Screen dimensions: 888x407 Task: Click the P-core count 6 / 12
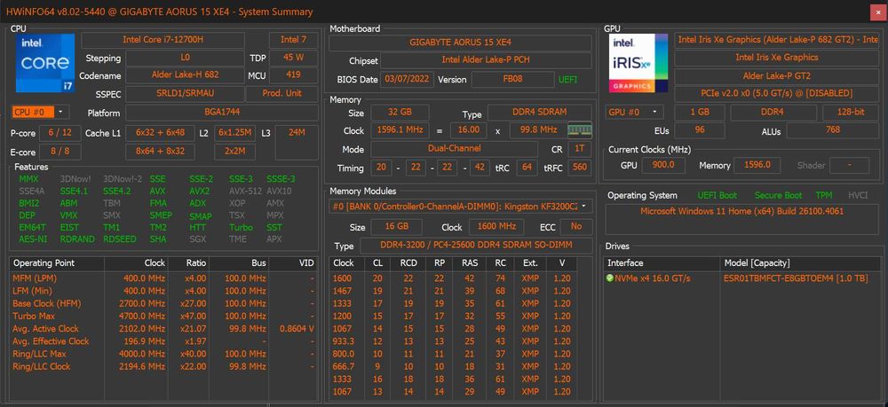point(60,133)
